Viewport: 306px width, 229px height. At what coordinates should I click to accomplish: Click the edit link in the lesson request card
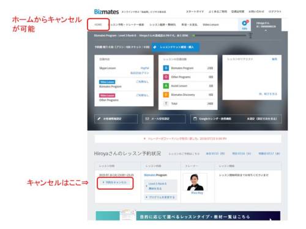point(274,59)
